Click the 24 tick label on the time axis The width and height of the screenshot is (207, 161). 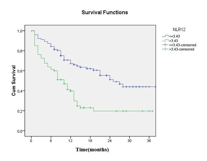tap(110, 141)
